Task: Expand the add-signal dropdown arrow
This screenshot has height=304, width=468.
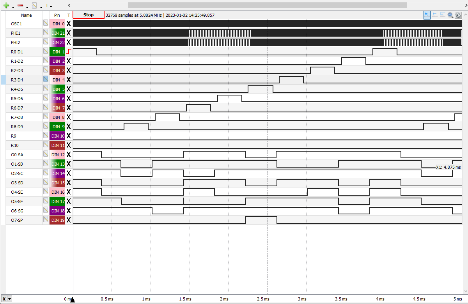Action: [x=13, y=7]
